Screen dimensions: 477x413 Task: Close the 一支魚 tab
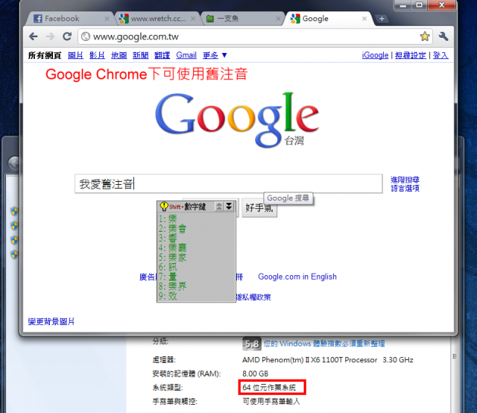(278, 19)
